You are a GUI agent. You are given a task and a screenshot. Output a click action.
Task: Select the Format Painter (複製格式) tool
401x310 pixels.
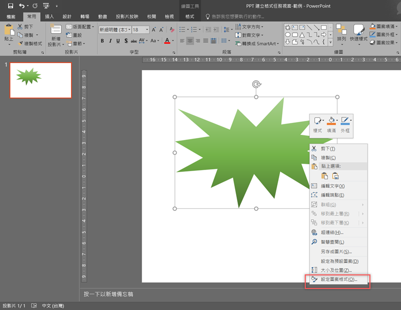30,44
